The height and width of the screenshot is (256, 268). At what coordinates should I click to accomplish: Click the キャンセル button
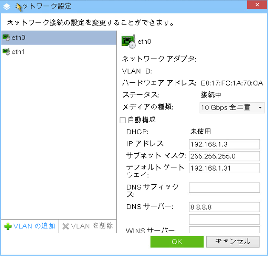pos(233,242)
